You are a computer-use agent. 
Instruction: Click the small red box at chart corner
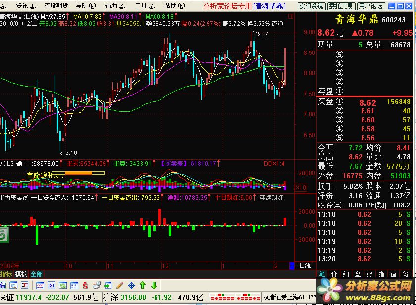291,17
